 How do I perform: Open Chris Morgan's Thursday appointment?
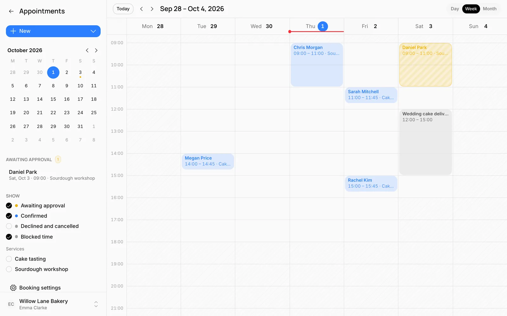tap(317, 64)
